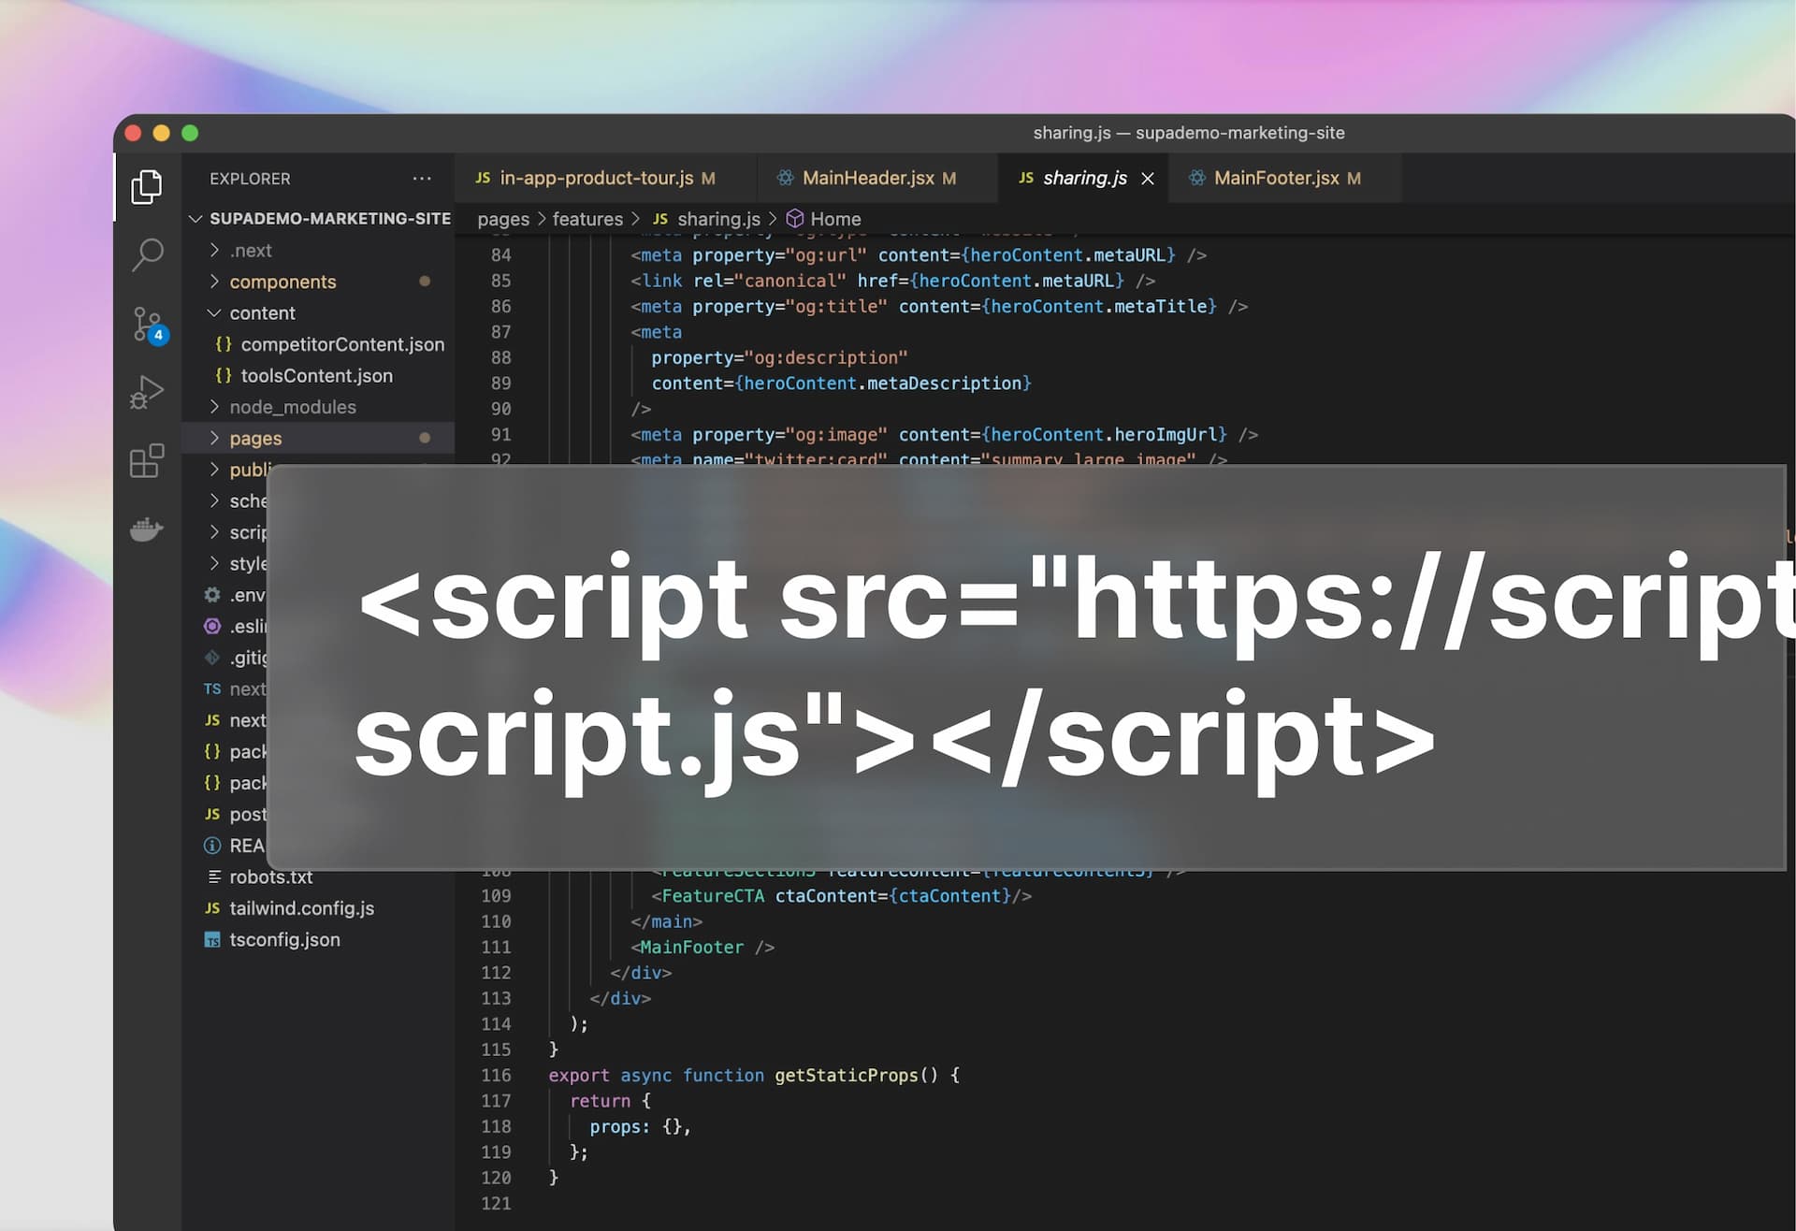Expand the styles folder chevron
1796x1231 pixels.
click(x=214, y=563)
